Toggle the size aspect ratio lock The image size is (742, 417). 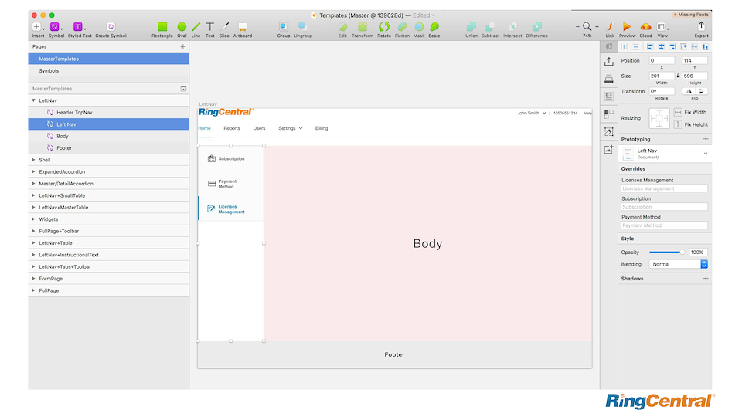click(x=678, y=76)
